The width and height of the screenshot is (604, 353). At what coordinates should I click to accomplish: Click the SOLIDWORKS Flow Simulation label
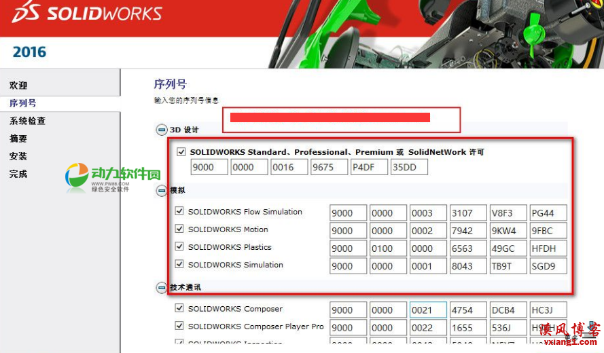tap(245, 211)
